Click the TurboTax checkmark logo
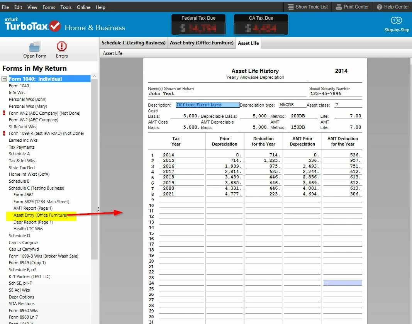The image size is (412, 324). 55,26
